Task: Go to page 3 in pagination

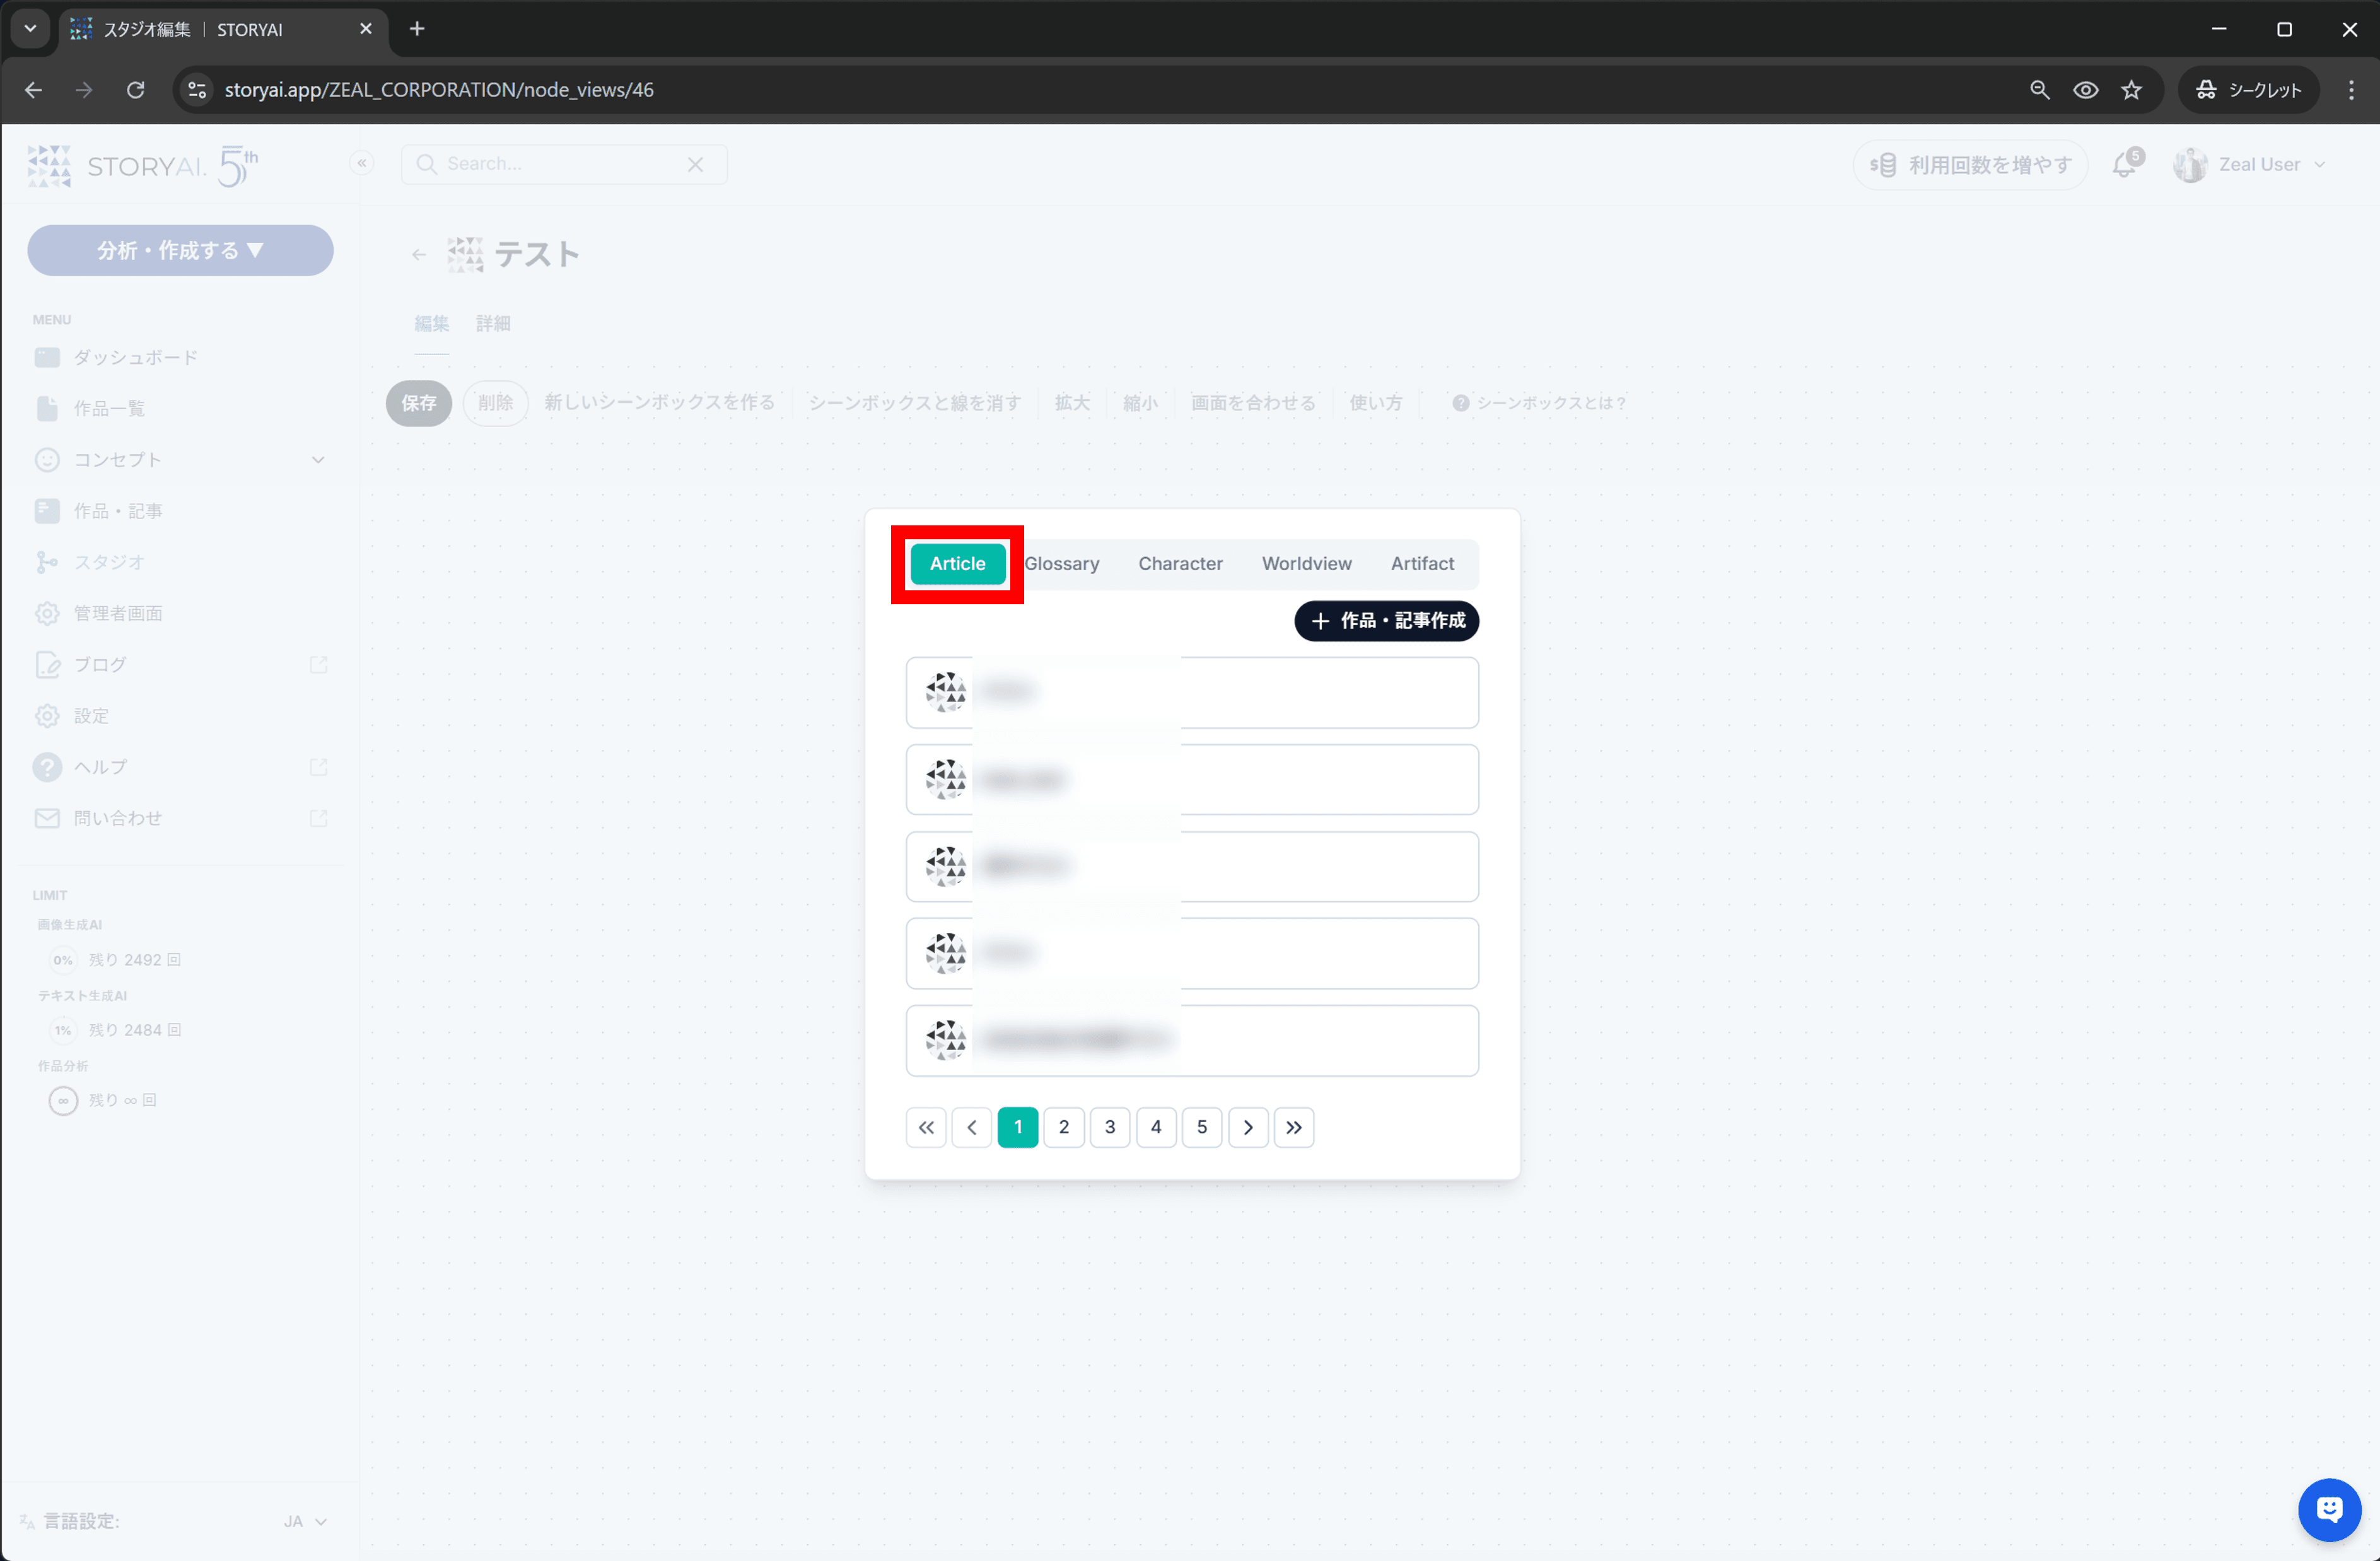Action: 1110,1127
